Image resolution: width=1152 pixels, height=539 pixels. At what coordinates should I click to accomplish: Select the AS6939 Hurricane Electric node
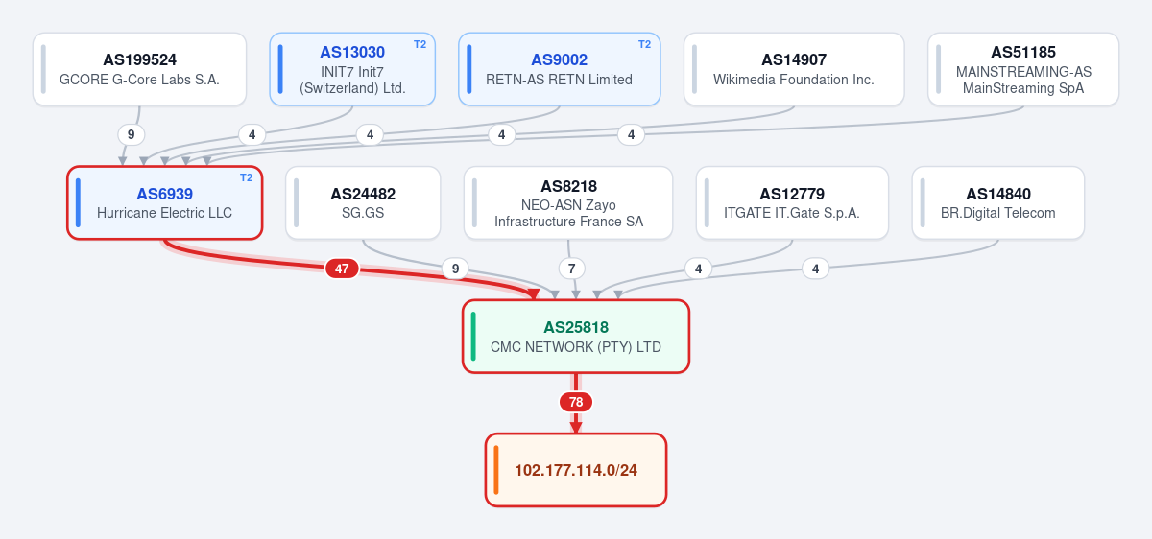click(164, 202)
